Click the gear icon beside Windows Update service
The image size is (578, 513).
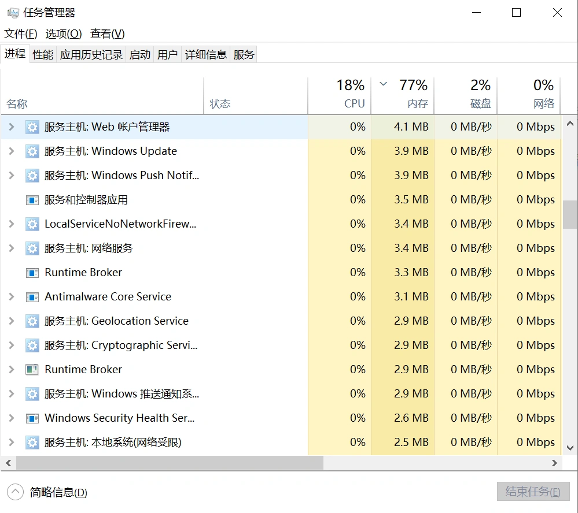click(32, 151)
